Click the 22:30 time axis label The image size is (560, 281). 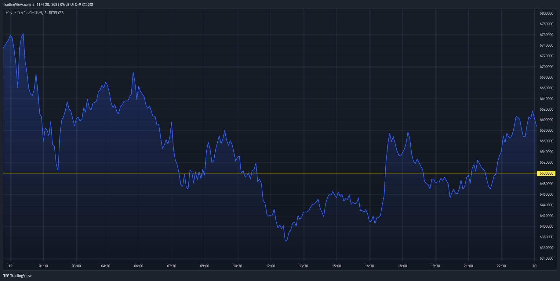[501, 266]
